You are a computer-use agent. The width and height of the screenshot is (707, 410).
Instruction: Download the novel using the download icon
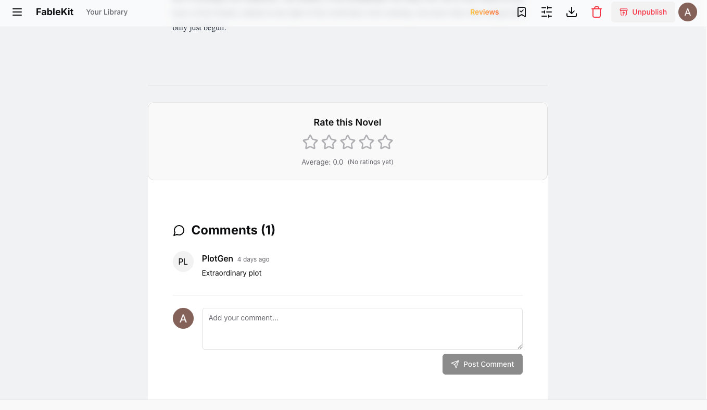point(571,12)
